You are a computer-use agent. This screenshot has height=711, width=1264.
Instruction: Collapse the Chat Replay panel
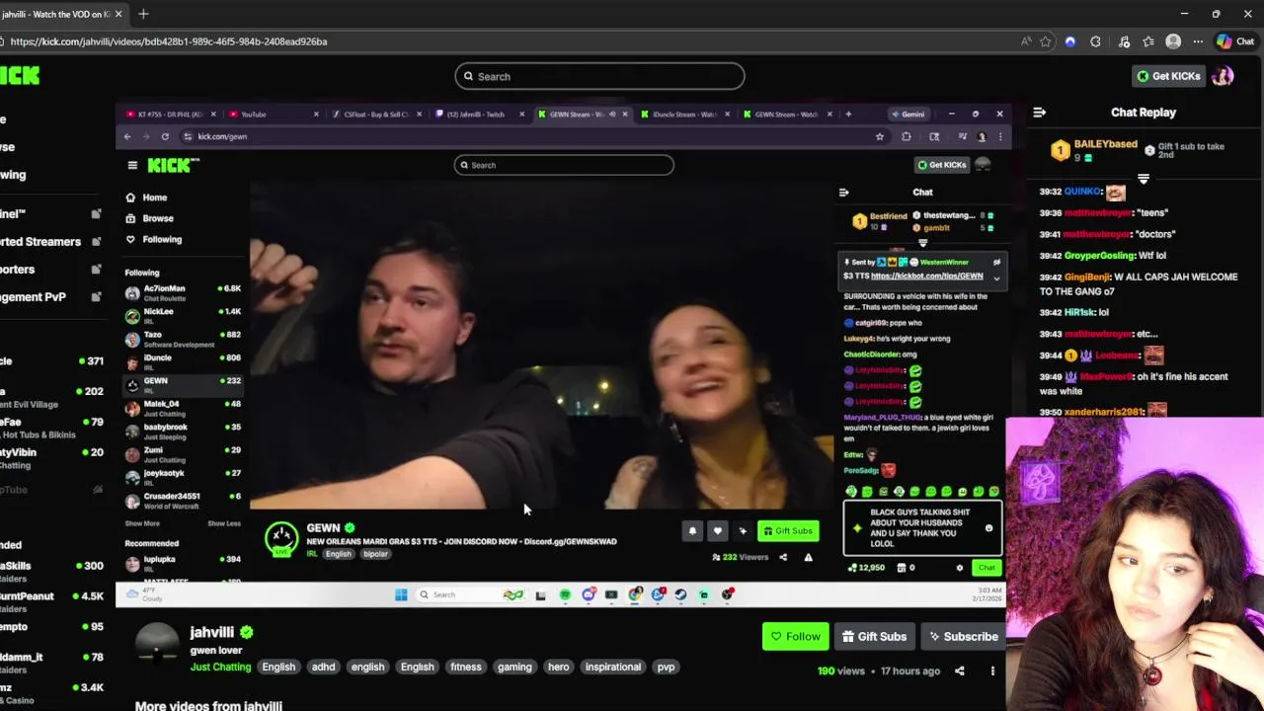point(1039,113)
